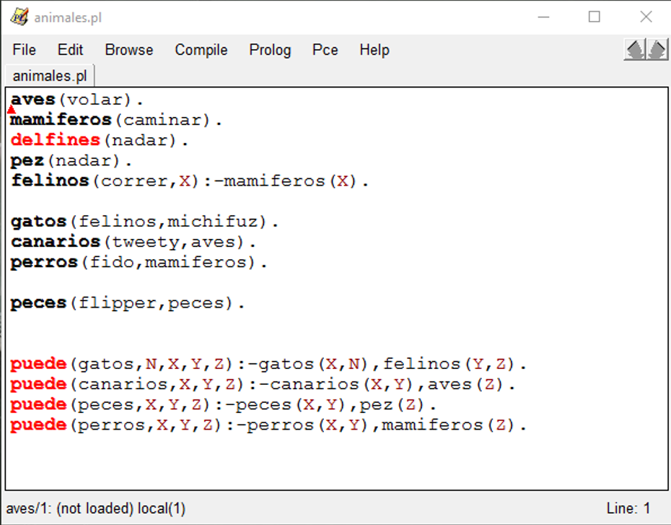The height and width of the screenshot is (525, 671).
Task: Open the Help menu
Action: pyautogui.click(x=374, y=50)
